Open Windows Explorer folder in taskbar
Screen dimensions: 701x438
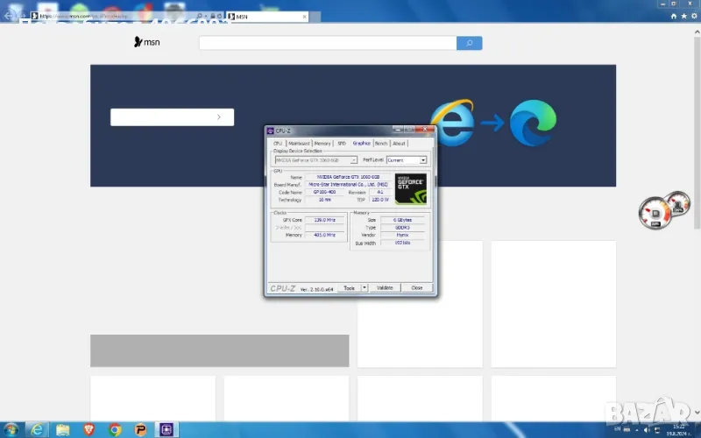pos(63,429)
